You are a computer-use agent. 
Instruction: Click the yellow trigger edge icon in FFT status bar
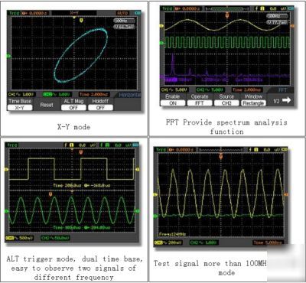coord(256,8)
